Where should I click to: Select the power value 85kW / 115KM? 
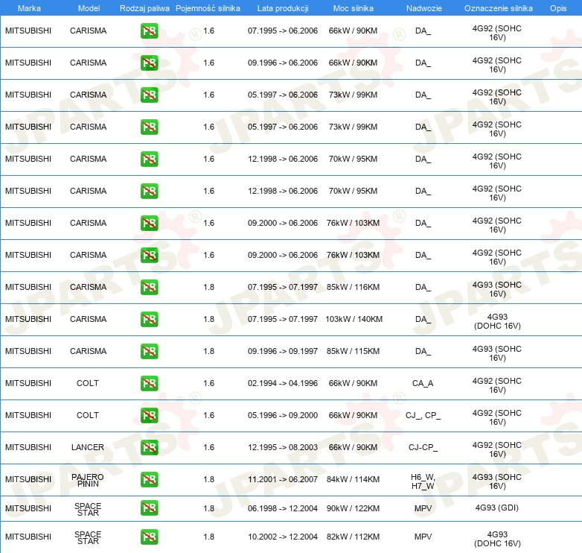point(353,351)
